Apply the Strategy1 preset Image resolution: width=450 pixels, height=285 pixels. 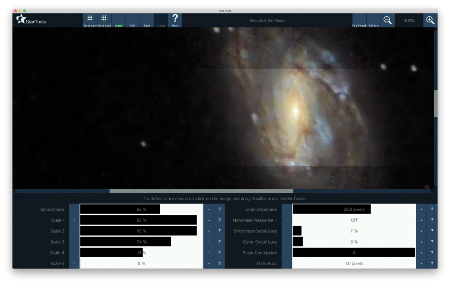(90, 20)
